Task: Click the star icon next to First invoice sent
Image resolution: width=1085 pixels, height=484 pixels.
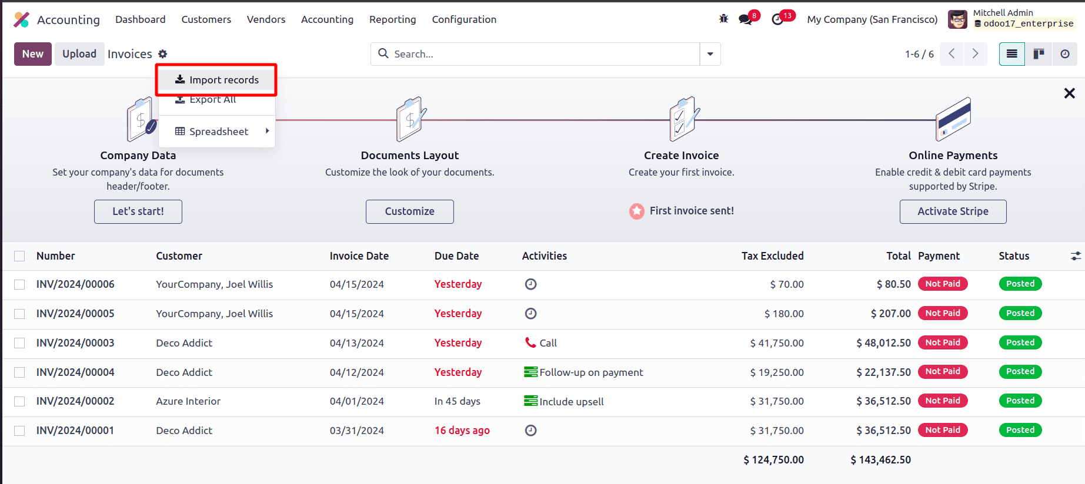Action: [x=637, y=211]
